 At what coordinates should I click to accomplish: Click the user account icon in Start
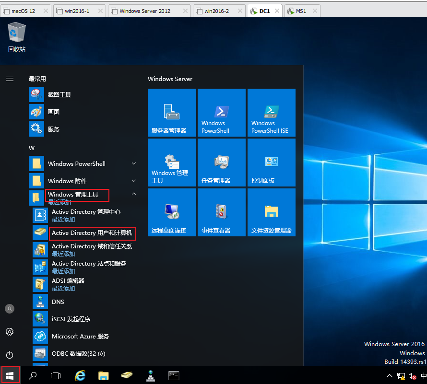coord(10,309)
